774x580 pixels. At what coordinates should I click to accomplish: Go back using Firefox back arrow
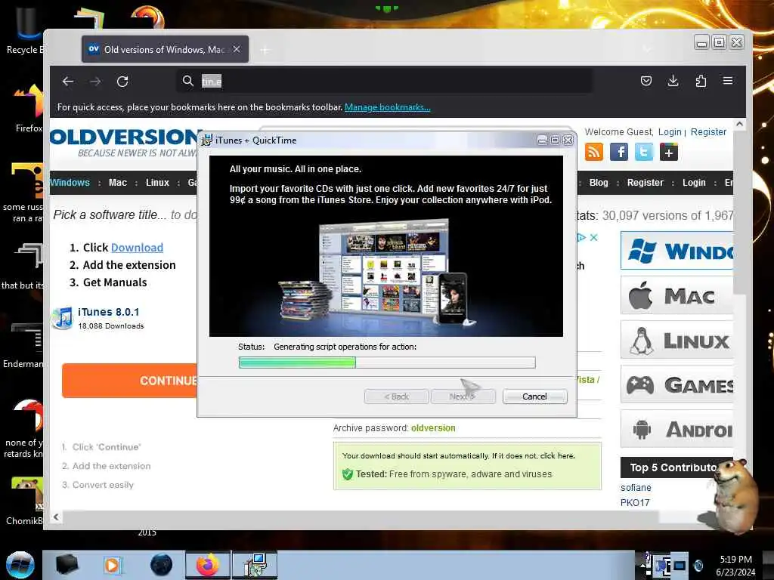(x=68, y=82)
